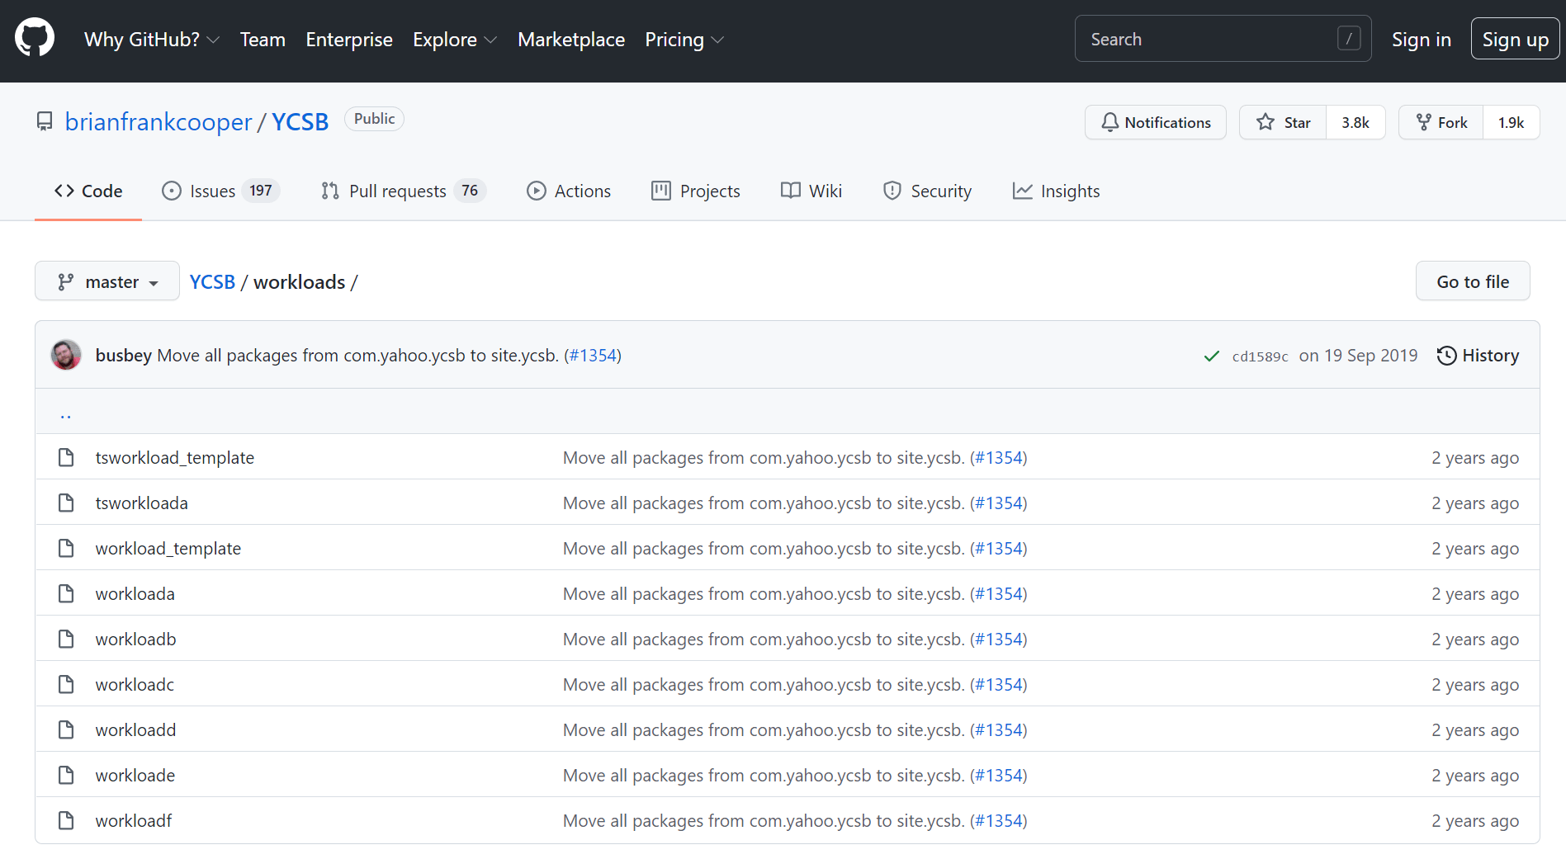
Task: Click the green commit status checkmark
Action: (1211, 356)
